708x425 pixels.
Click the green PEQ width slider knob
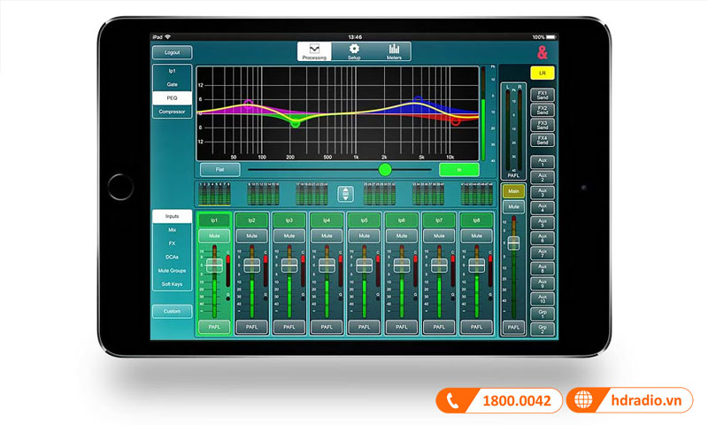[x=385, y=169]
